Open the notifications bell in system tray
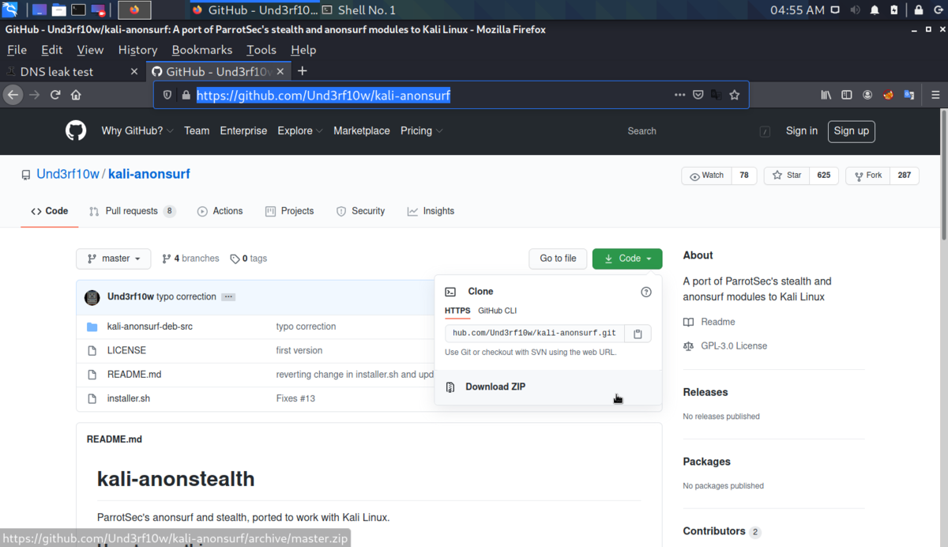Screen dimensions: 948x547 pyautogui.click(x=875, y=10)
